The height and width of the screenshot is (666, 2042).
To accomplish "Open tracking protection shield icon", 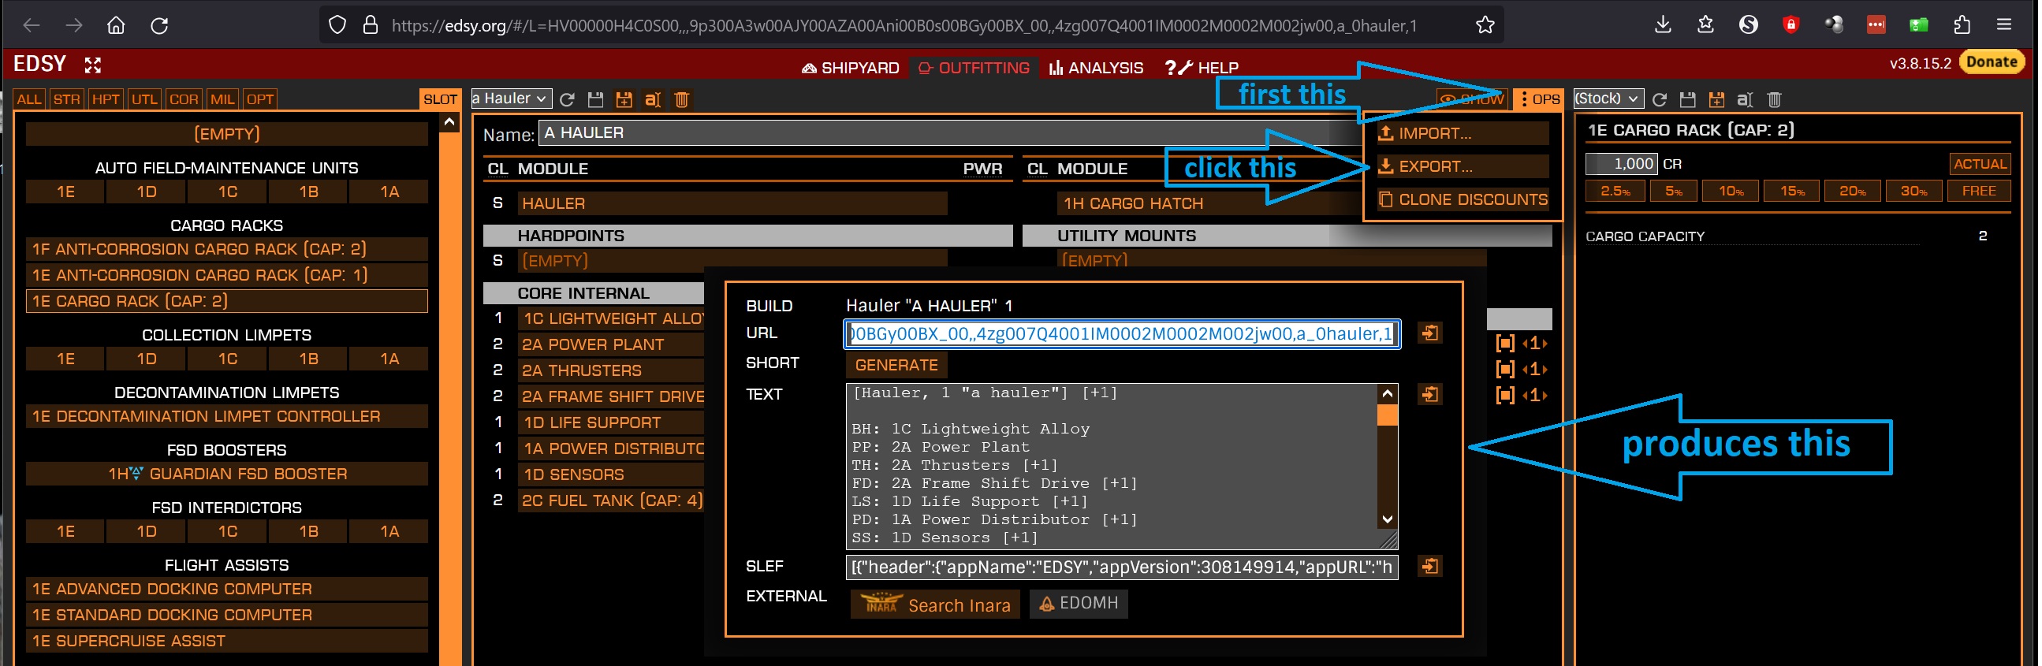I will (x=337, y=25).
